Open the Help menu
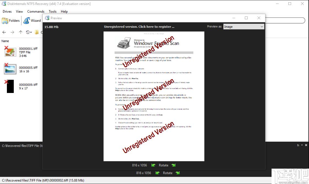 (x=64, y=11)
